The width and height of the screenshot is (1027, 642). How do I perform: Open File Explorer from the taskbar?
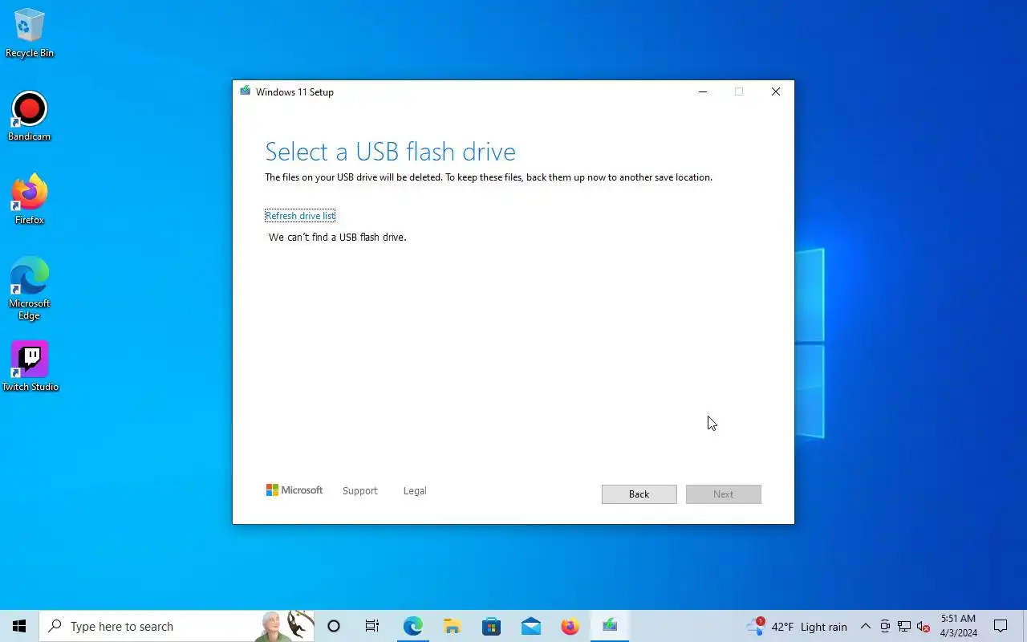click(452, 626)
